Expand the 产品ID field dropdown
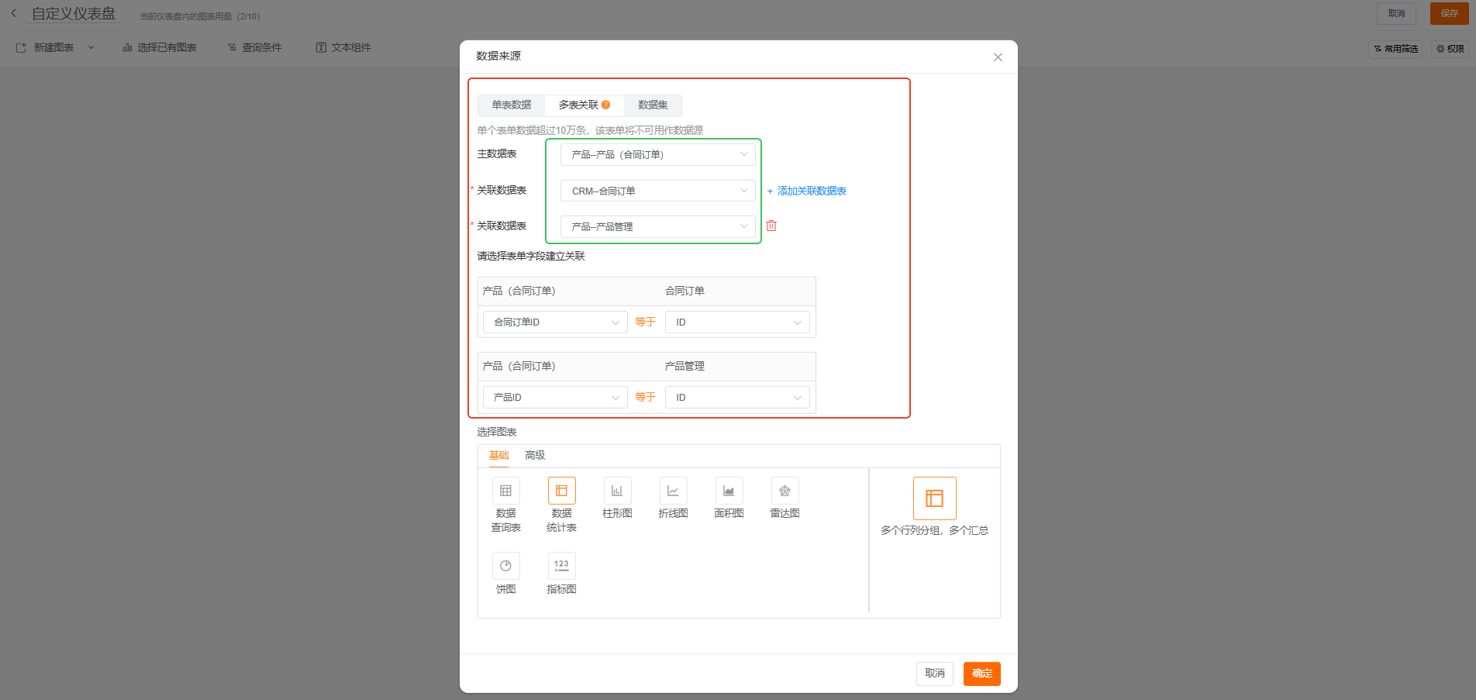 555,397
